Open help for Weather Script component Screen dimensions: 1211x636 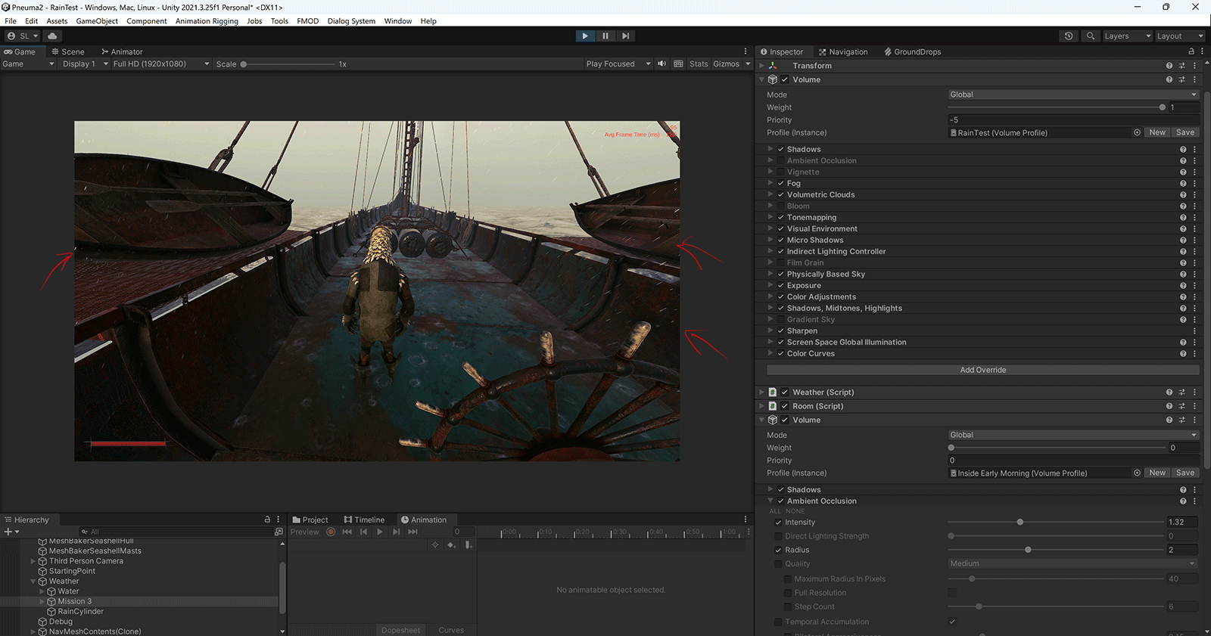(1169, 392)
